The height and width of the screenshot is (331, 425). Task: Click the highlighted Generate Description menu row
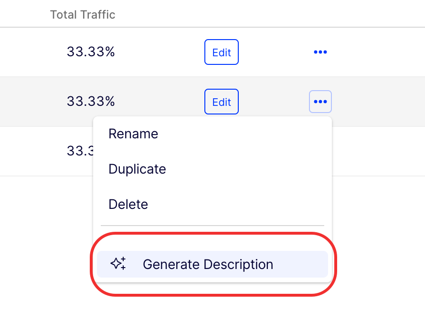click(212, 264)
